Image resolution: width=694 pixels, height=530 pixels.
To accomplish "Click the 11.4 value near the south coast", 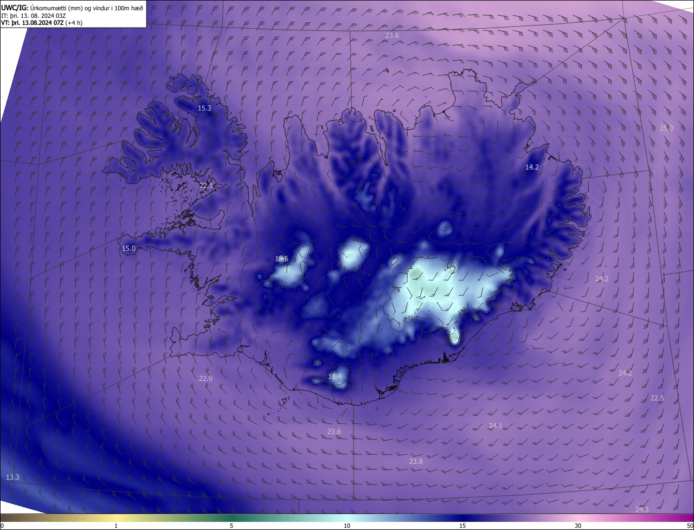I will click(335, 376).
